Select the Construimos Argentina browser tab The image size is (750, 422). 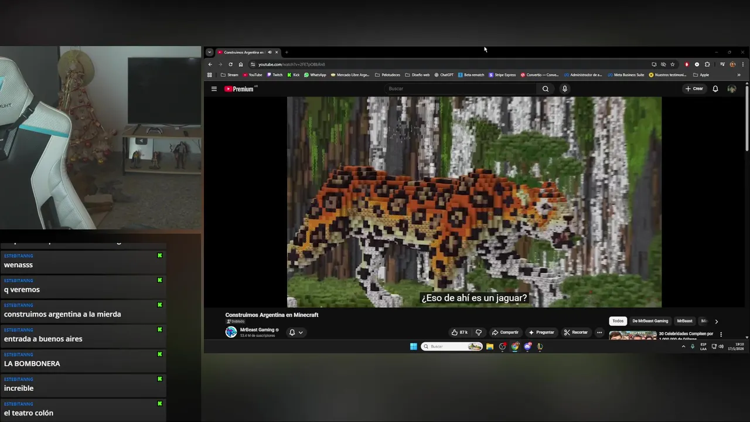click(x=248, y=52)
